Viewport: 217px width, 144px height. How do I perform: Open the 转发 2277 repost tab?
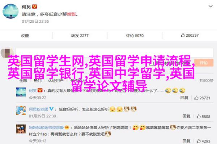coord(80,36)
